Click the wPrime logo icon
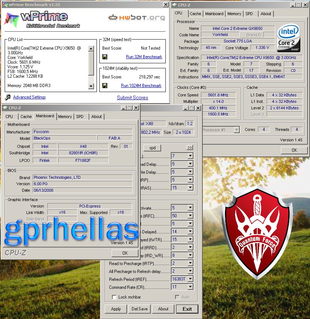The height and width of the screenshot is (319, 310). coord(11,20)
